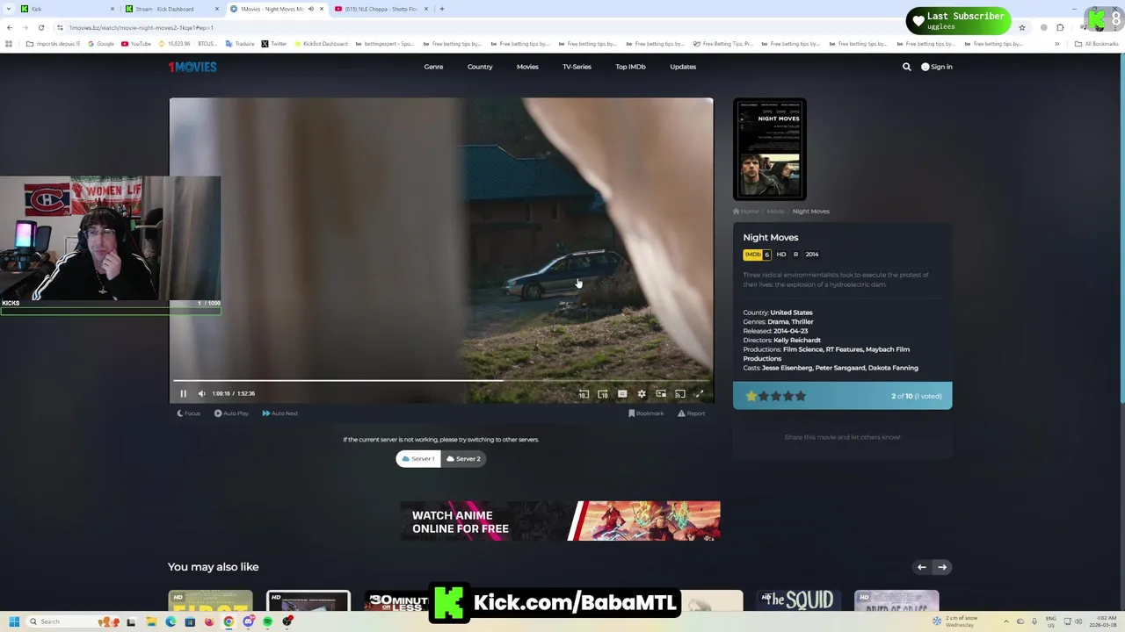Switch to Server 2

tap(463, 458)
